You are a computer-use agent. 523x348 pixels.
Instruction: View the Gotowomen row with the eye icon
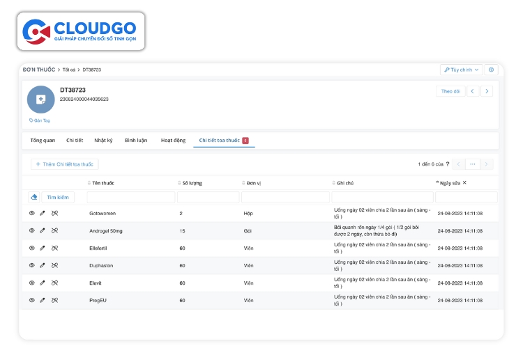(31, 213)
